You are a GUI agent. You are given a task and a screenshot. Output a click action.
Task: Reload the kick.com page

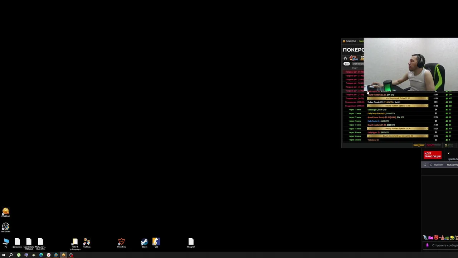point(425,165)
